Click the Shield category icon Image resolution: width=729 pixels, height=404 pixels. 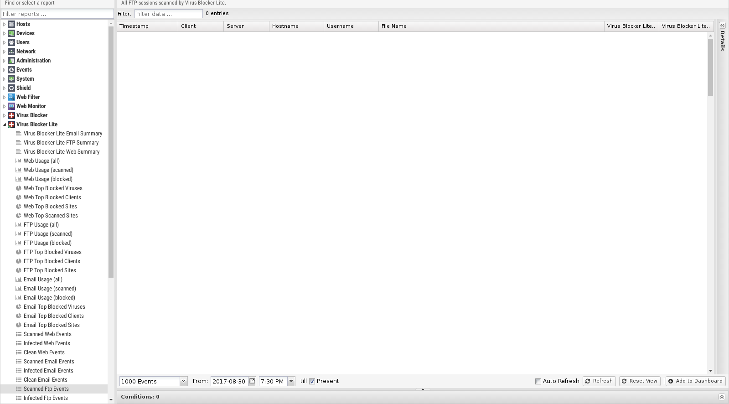pos(11,88)
